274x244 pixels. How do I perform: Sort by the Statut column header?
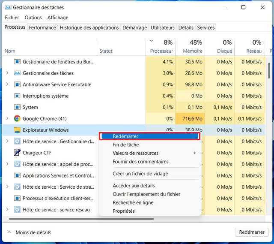pos(122,47)
